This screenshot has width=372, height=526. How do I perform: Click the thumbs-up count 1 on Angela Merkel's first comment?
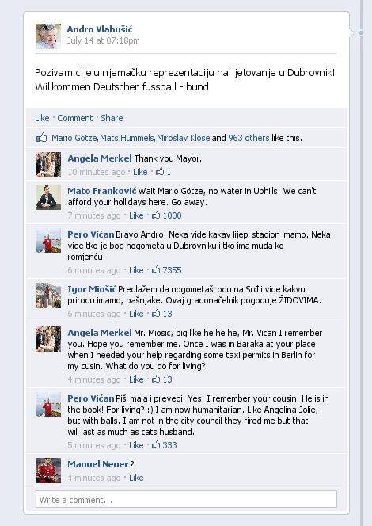163,172
